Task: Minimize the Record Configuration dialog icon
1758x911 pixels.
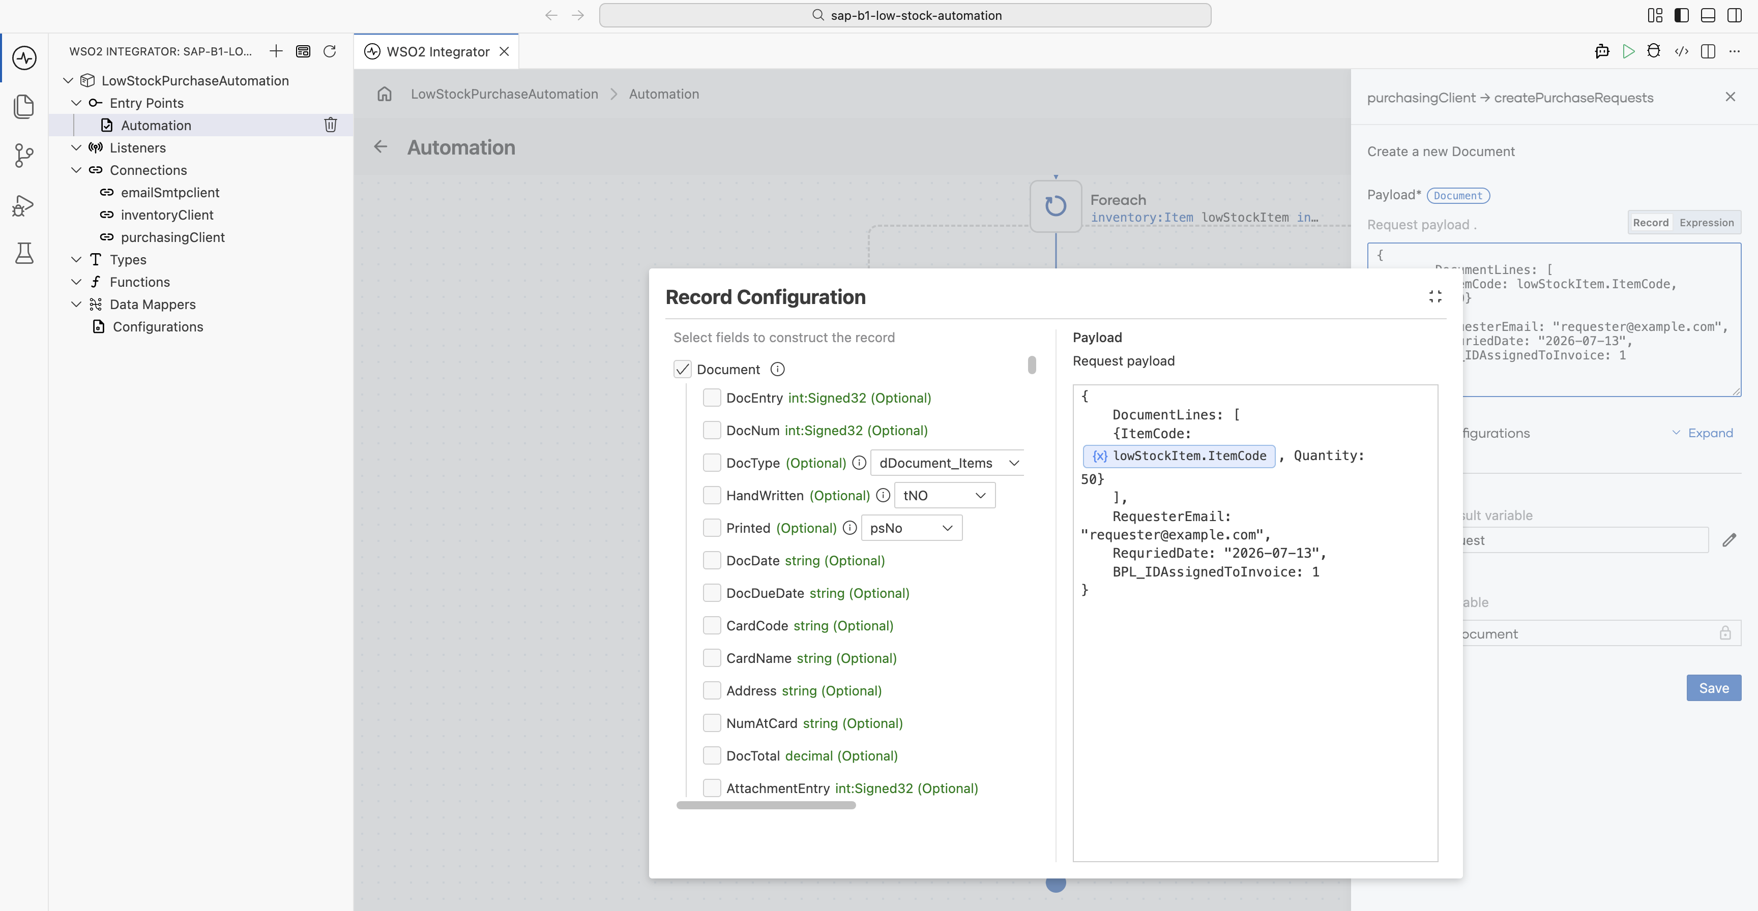Action: click(x=1435, y=296)
